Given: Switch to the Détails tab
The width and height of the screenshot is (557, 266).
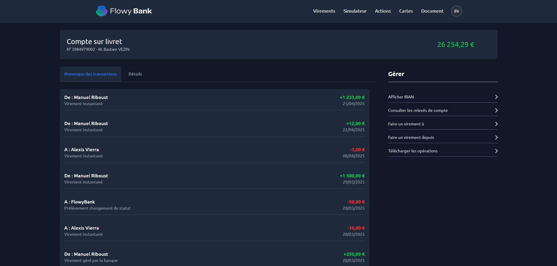Looking at the screenshot, I should click(x=135, y=74).
